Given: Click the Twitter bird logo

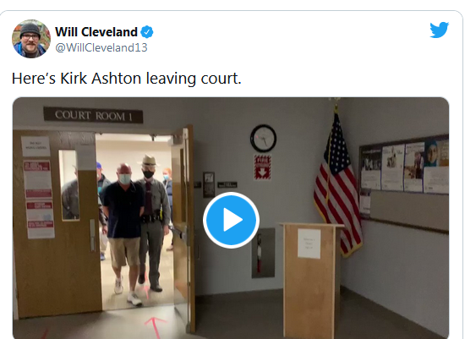Looking at the screenshot, I should coord(439,30).
